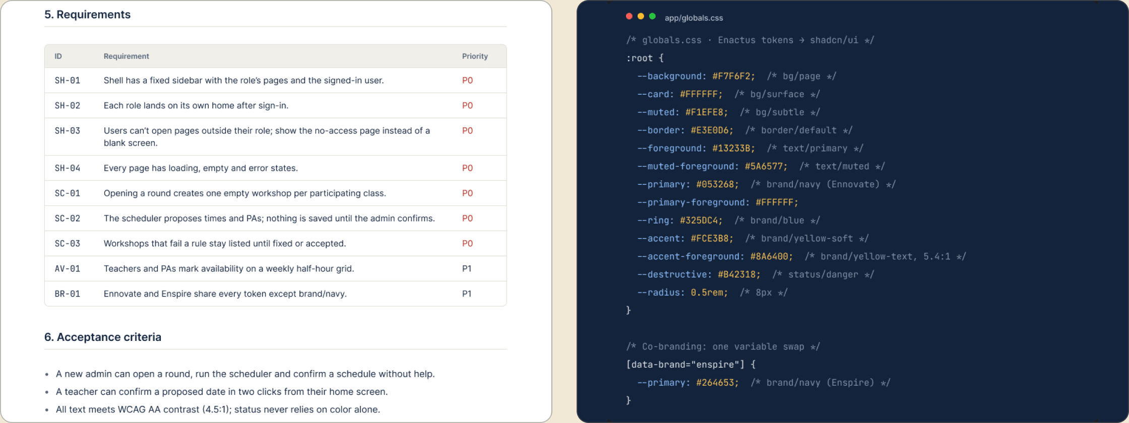This screenshot has width=1129, height=423.
Task: Select the SC-02 ID cell
Action: 68,219
